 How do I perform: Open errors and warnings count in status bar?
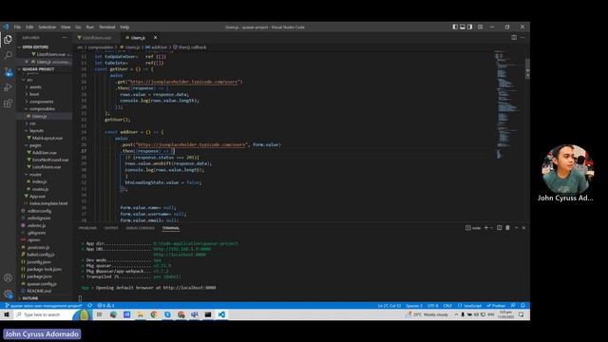[x=105, y=306]
